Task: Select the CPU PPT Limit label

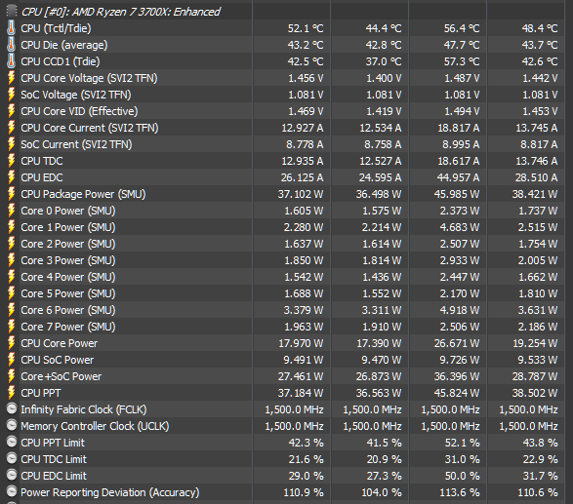Action: click(x=53, y=443)
